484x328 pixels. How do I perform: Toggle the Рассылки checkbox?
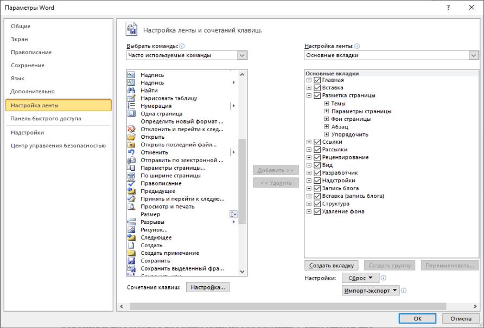pyautogui.click(x=317, y=150)
